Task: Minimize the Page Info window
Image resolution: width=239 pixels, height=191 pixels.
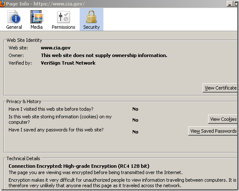Action: [230, 4]
